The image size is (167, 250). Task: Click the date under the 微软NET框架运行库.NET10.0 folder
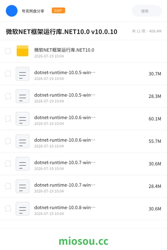tap(49, 56)
